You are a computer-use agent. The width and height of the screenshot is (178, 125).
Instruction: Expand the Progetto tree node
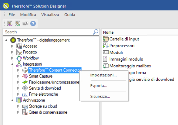point(12,52)
